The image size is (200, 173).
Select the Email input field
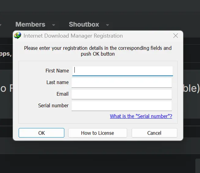(122, 94)
